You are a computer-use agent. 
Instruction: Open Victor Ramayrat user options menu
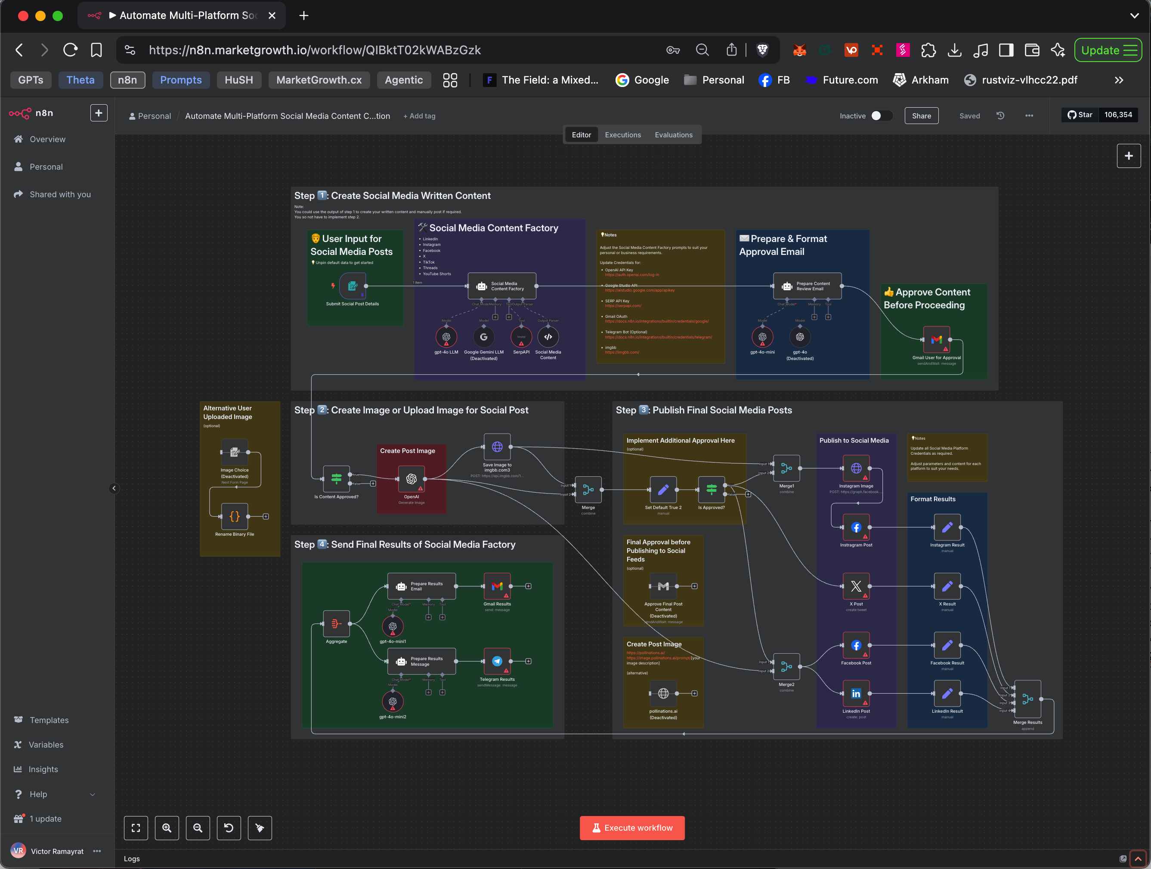pyautogui.click(x=97, y=851)
